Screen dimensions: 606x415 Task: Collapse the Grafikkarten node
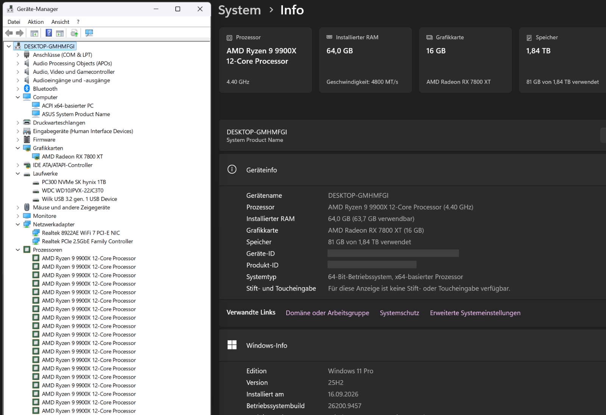point(18,148)
